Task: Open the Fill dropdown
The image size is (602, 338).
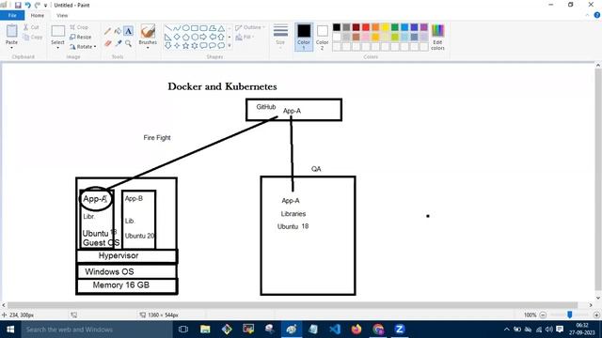Action: tap(245, 38)
